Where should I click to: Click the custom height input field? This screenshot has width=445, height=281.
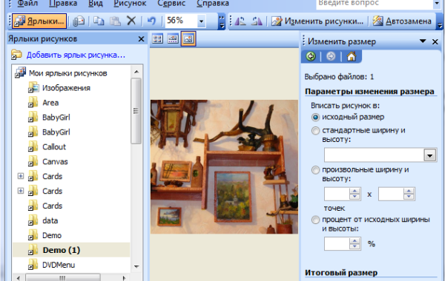click(391, 194)
